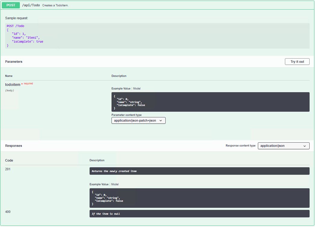The height and width of the screenshot is (227, 315).
Task: Click the 'Creates a TodoItem.' summary text
Action: [55, 5]
